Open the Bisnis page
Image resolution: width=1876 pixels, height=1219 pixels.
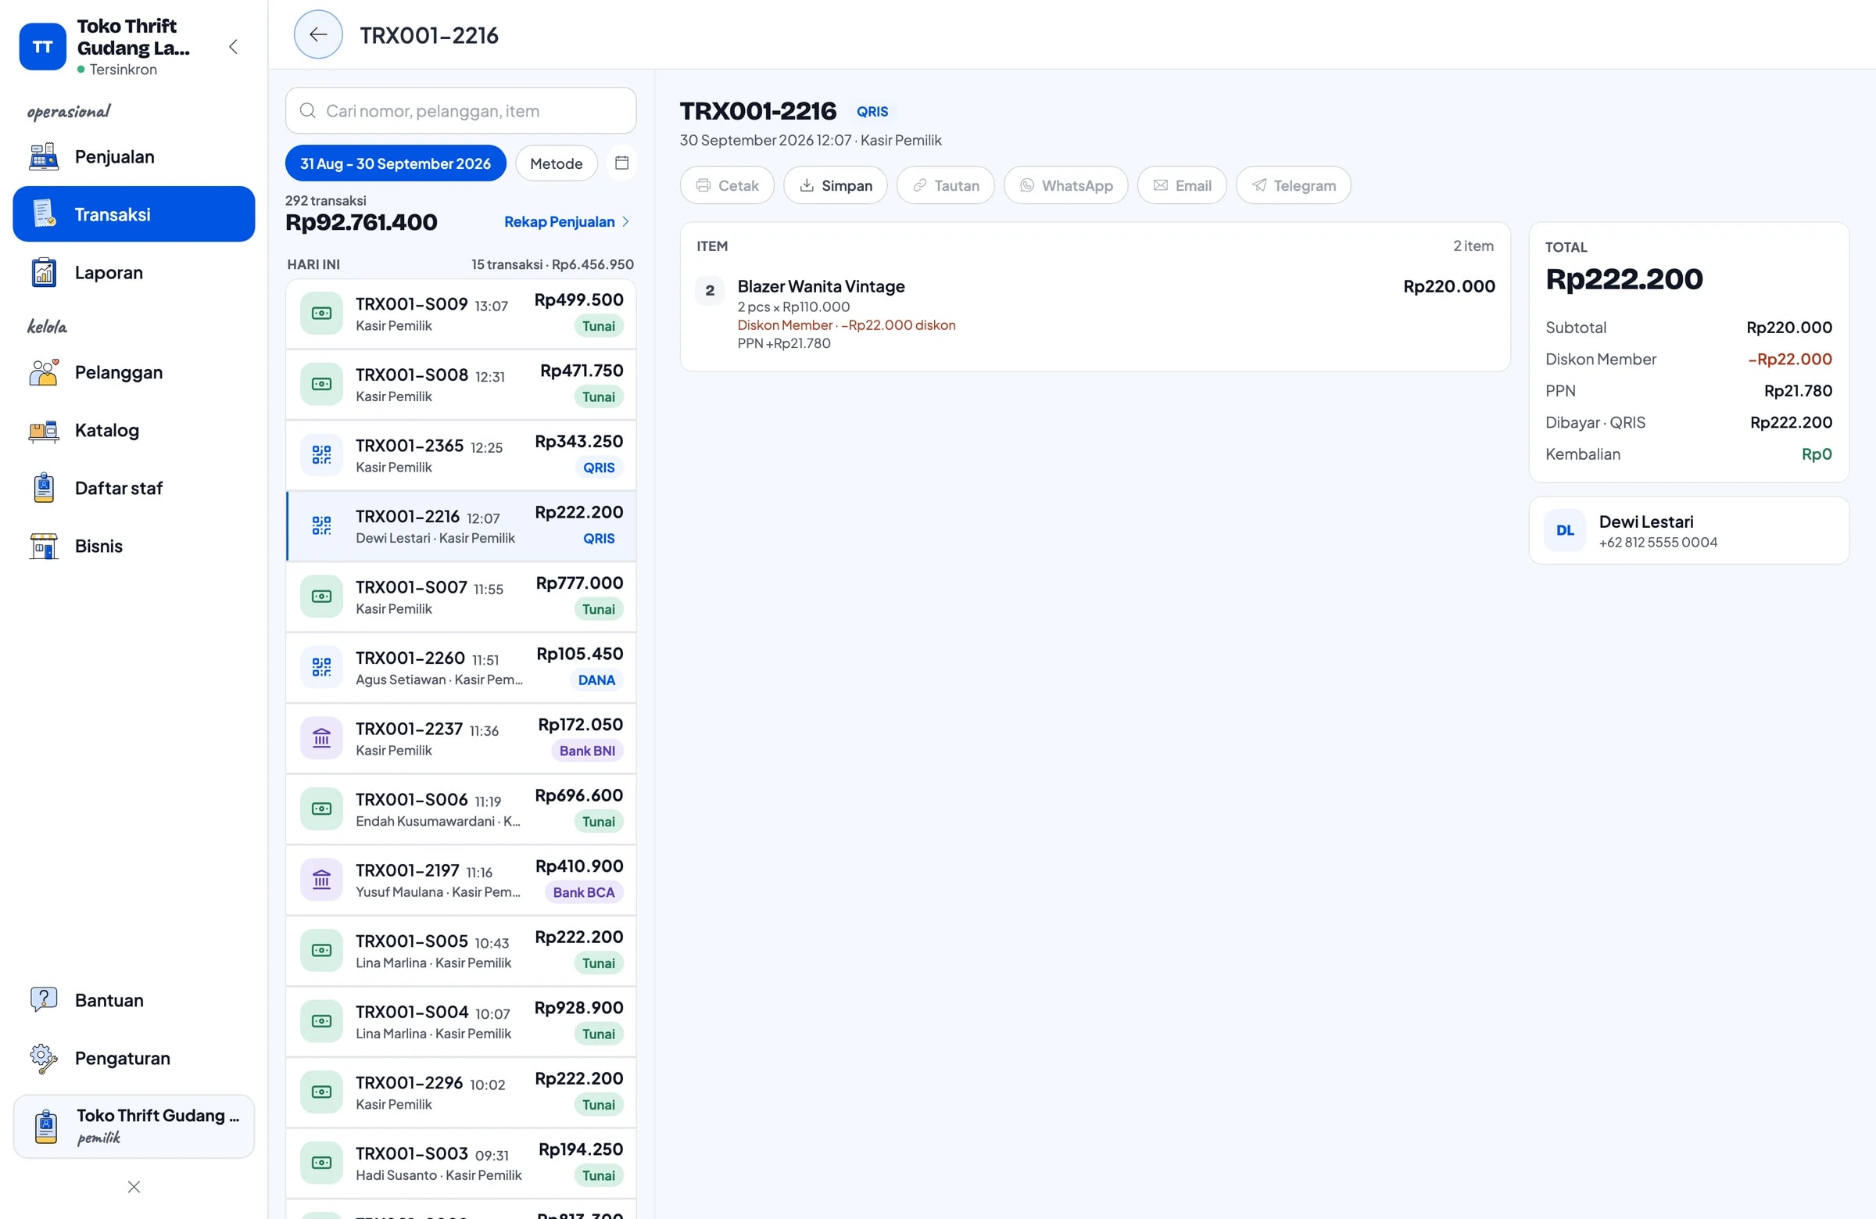[x=134, y=547]
